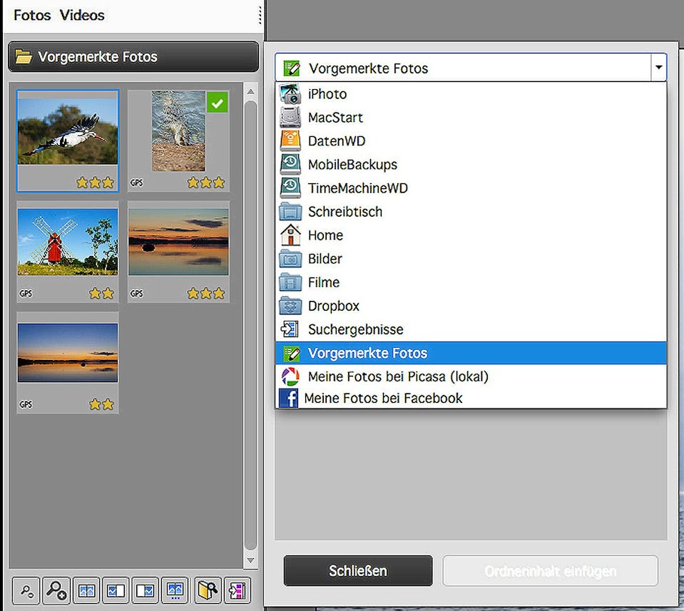The image size is (684, 611).
Task: Toggle the green checkmark on squirrel photo
Action: 218,103
